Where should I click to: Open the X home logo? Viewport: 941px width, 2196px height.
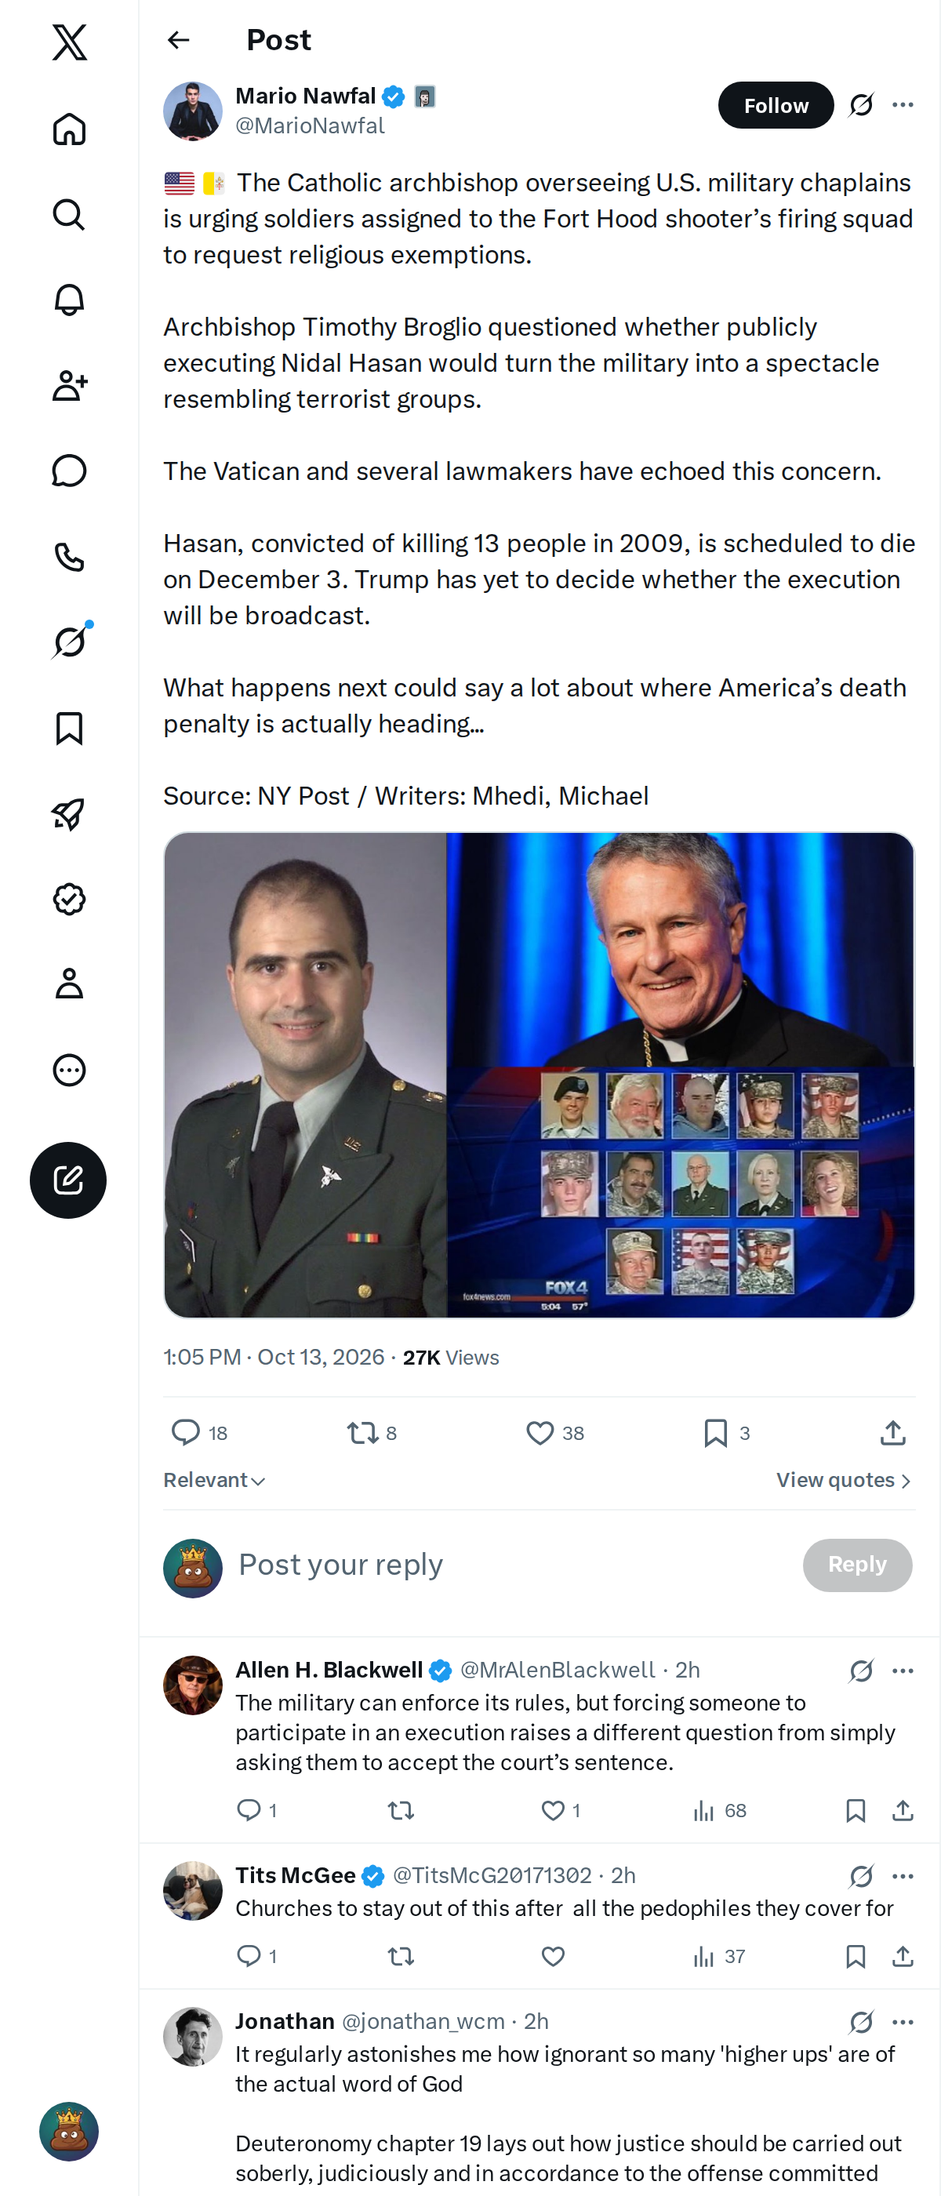69,42
